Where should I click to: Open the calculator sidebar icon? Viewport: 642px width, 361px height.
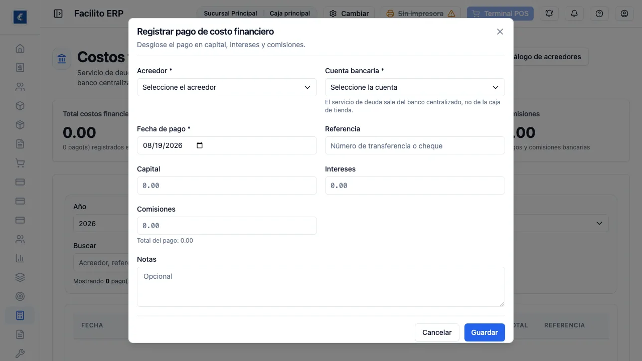(x=20, y=315)
